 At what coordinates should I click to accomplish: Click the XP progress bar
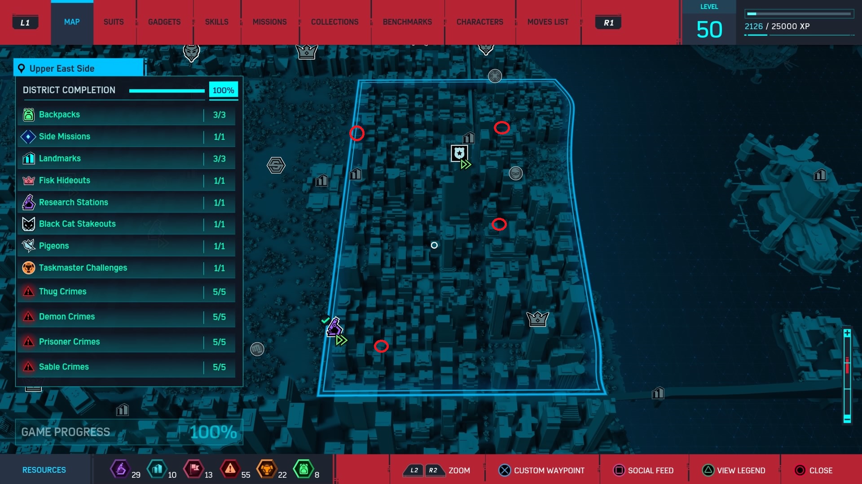pos(799,14)
